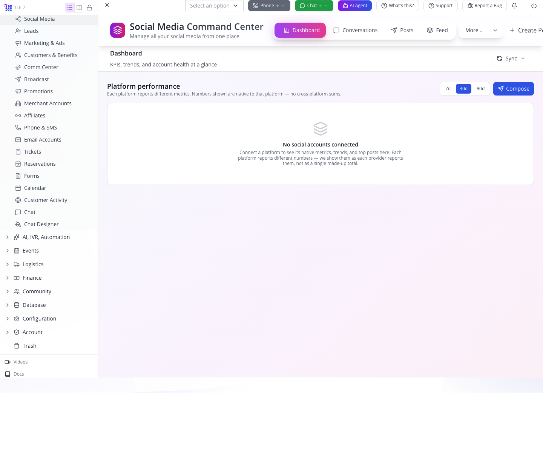Open the More... tabs dropdown
This screenshot has width=543, height=453.
click(x=481, y=30)
